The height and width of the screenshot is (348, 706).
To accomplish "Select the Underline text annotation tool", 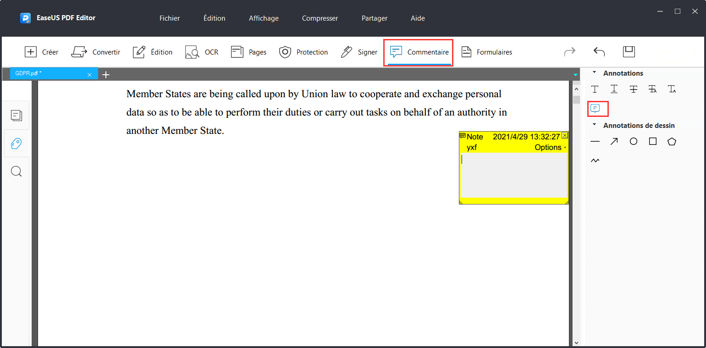I will pyautogui.click(x=614, y=89).
